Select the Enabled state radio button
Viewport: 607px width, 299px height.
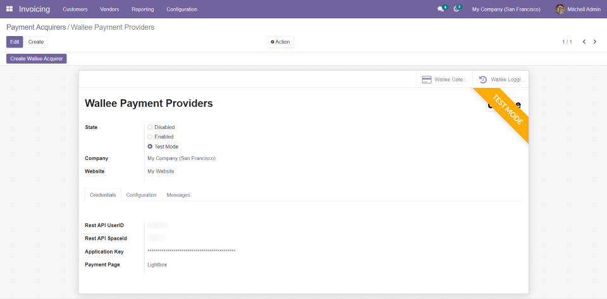[x=150, y=137]
